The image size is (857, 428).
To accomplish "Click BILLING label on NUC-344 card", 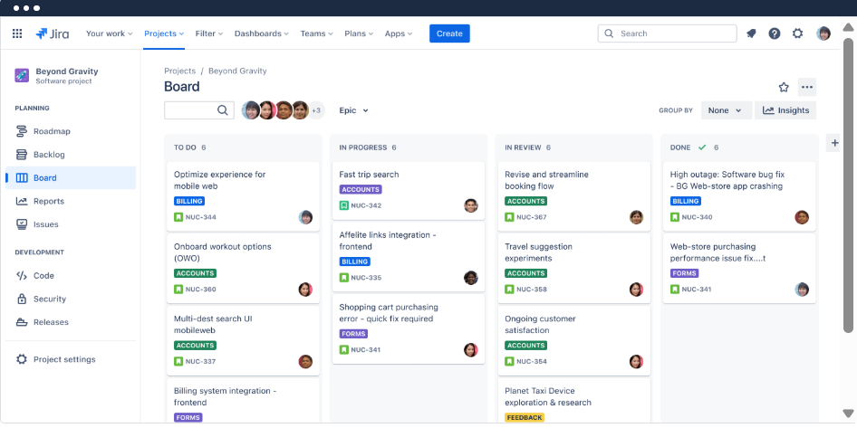I will [x=189, y=201].
